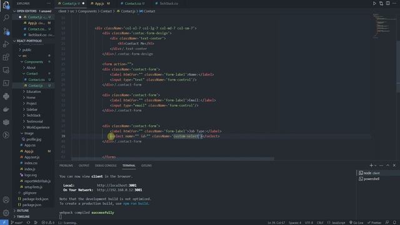Select the node client terminal
The height and width of the screenshot is (225, 400).
coord(377,173)
